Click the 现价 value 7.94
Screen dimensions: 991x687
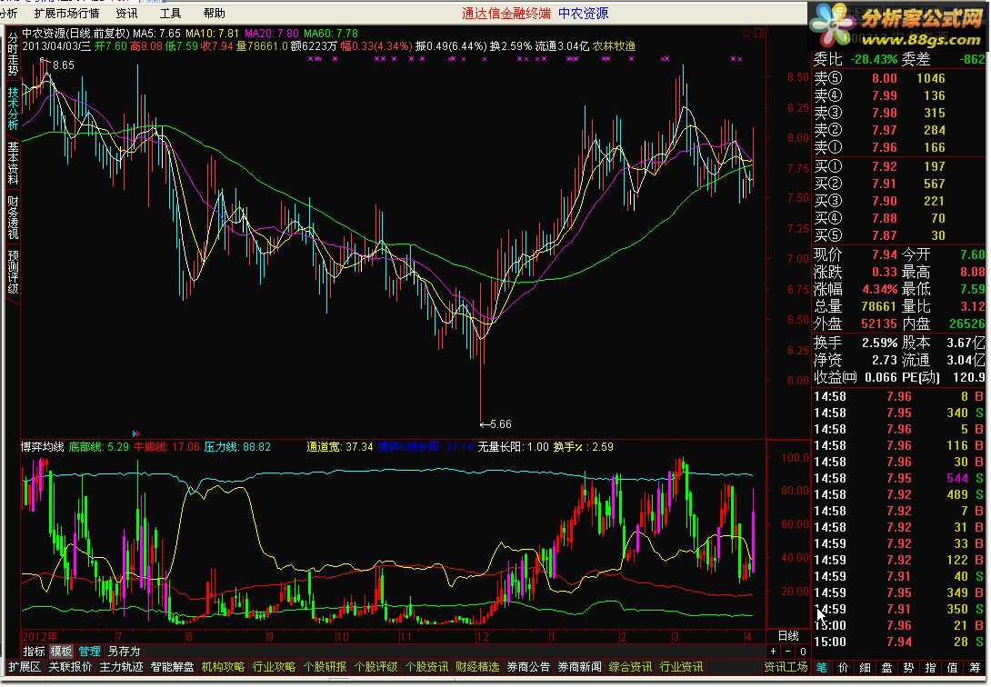[x=885, y=254]
